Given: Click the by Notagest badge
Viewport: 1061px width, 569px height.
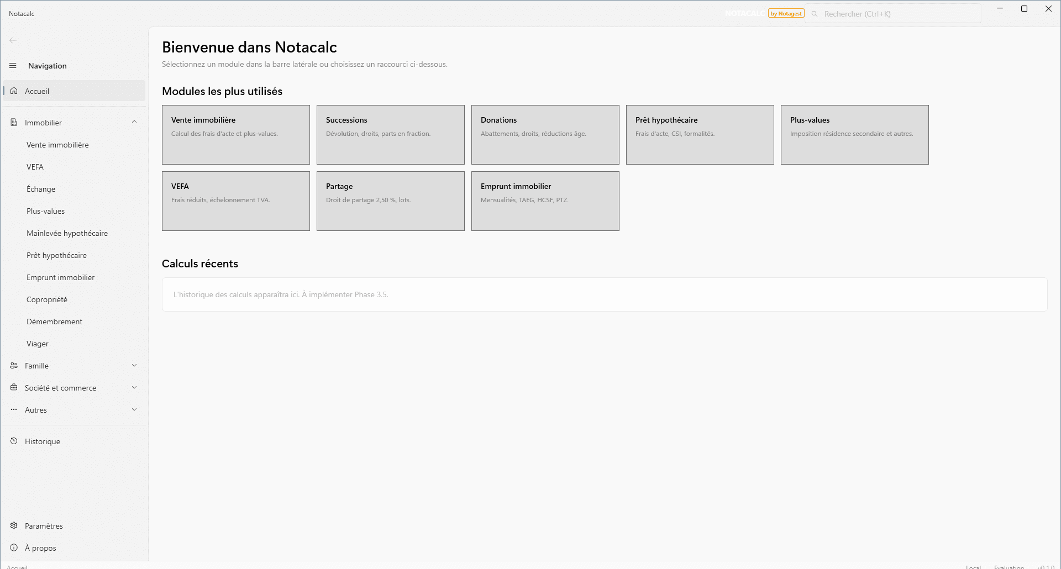Looking at the screenshot, I should (786, 13).
